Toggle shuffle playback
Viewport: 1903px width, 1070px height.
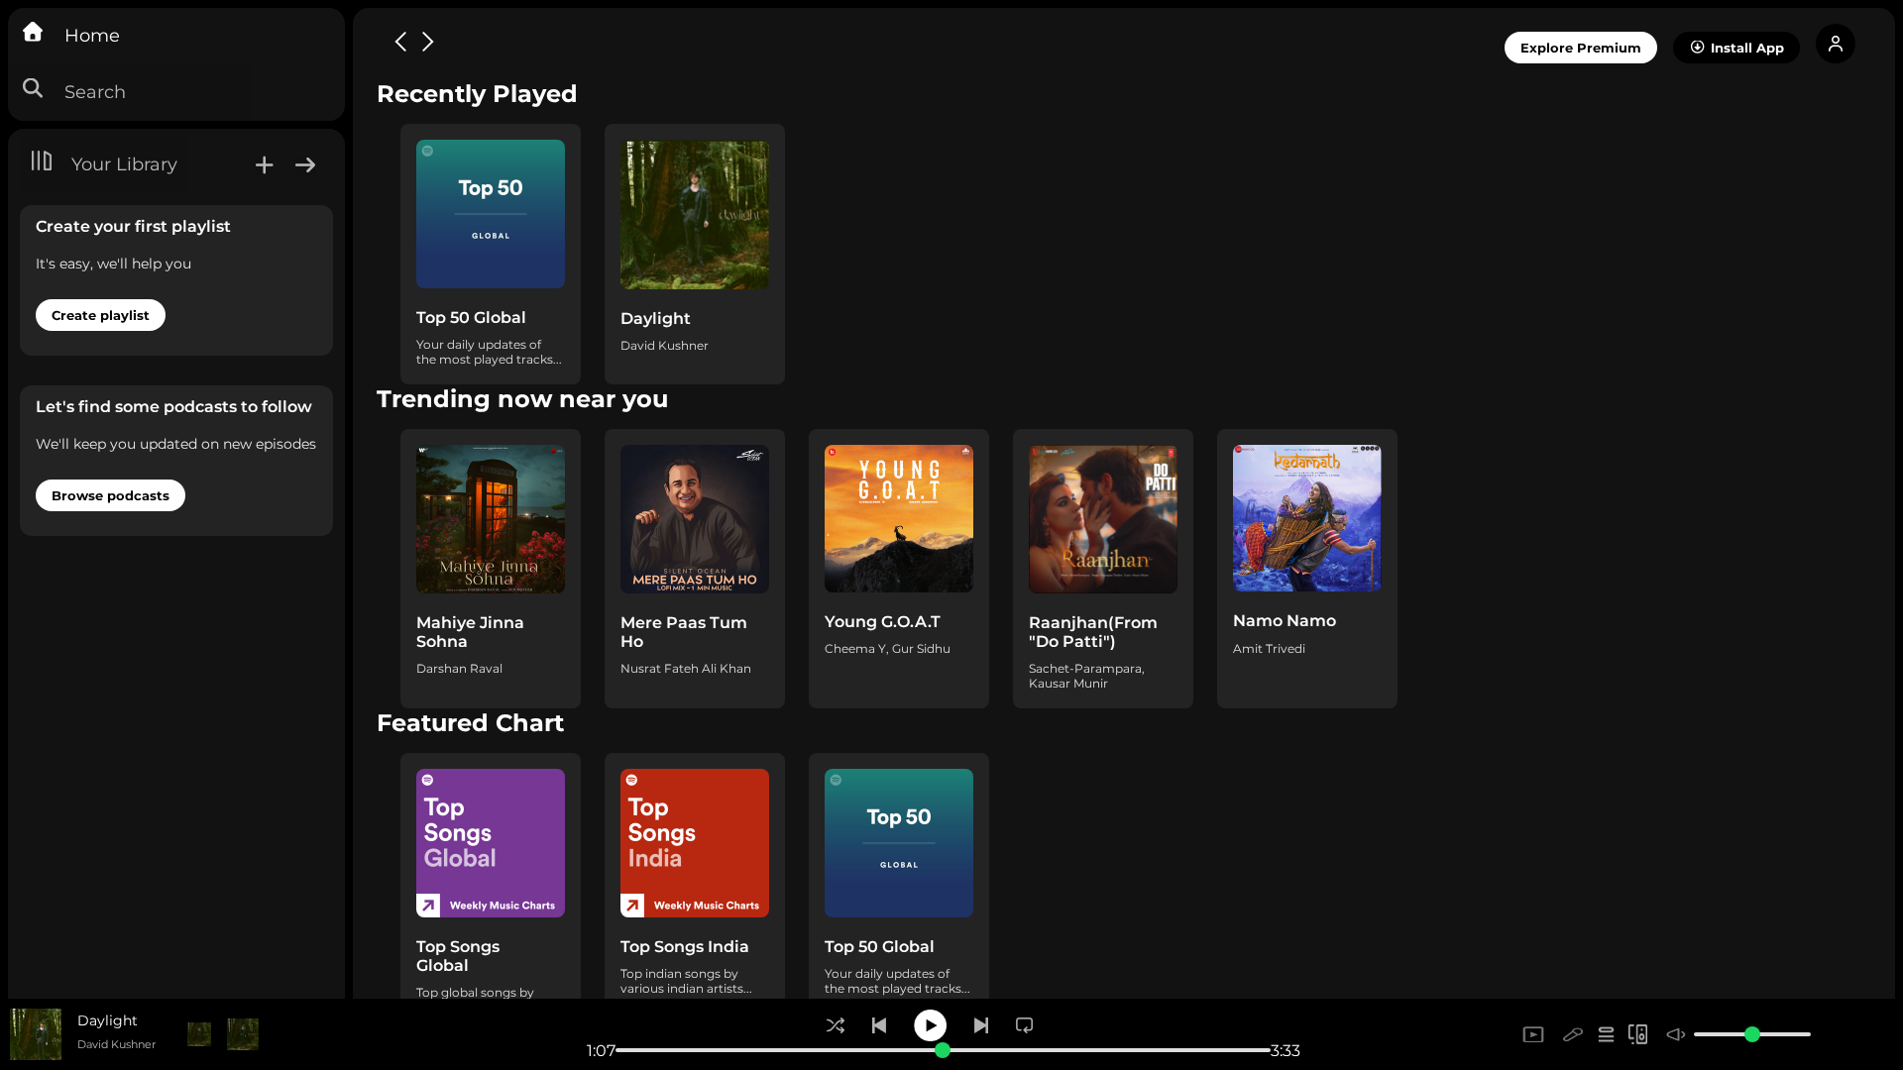(x=836, y=1025)
